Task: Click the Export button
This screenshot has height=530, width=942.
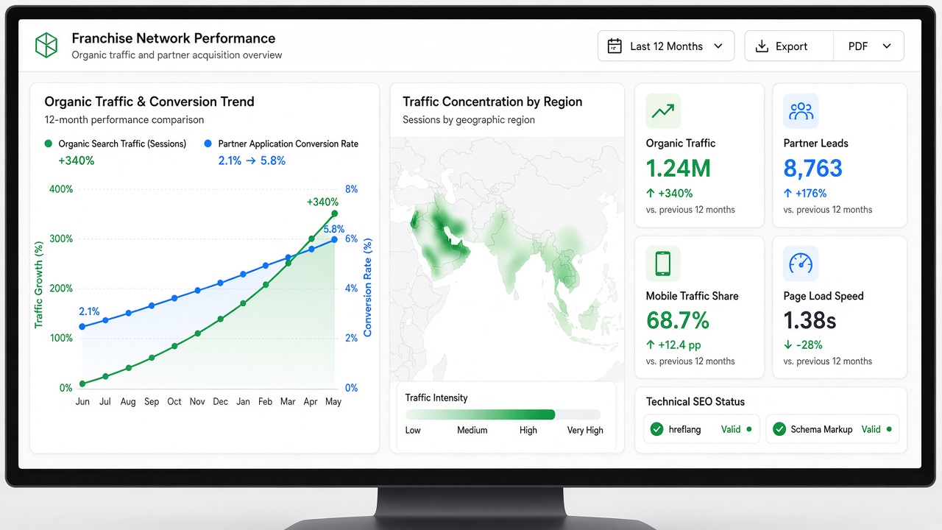Action: tap(790, 46)
